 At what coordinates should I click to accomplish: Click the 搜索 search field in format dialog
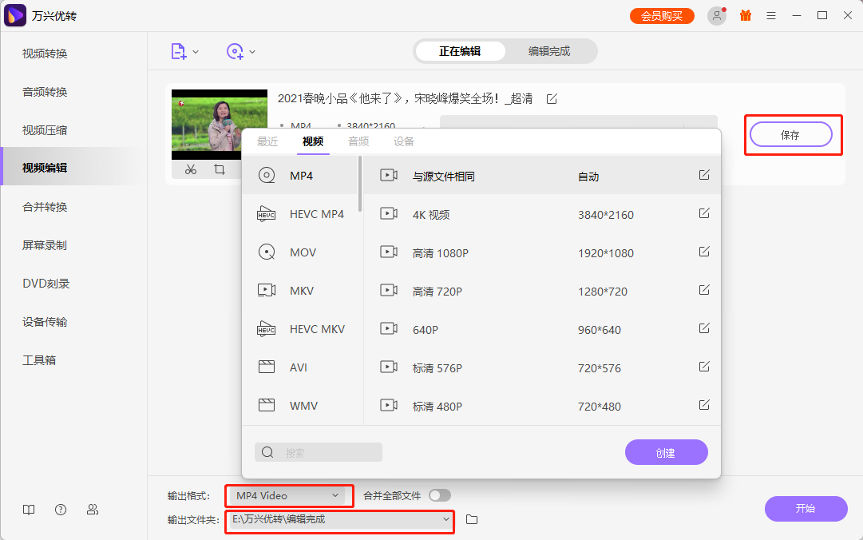click(319, 452)
